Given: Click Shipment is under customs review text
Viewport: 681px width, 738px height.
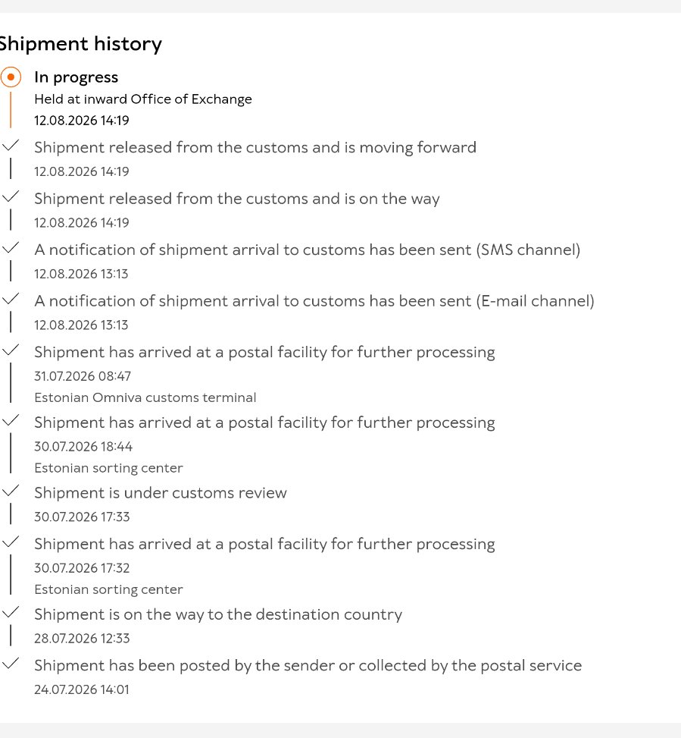Looking at the screenshot, I should click(161, 493).
